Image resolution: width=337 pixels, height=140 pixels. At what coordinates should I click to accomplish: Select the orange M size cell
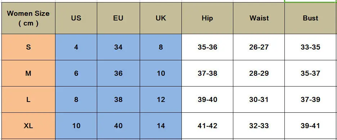point(28,73)
